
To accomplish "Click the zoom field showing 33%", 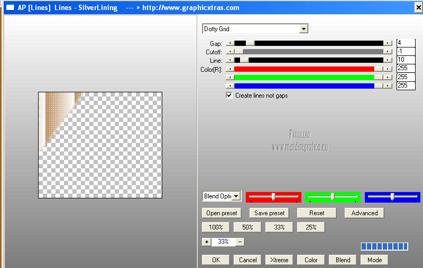I will (223, 242).
